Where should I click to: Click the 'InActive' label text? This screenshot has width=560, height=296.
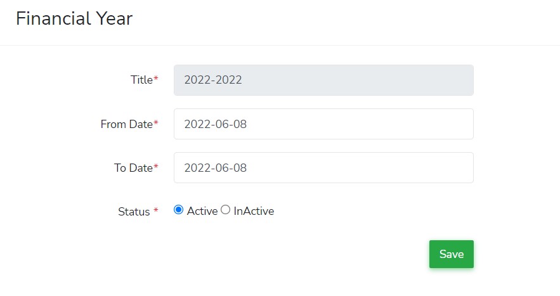point(254,211)
